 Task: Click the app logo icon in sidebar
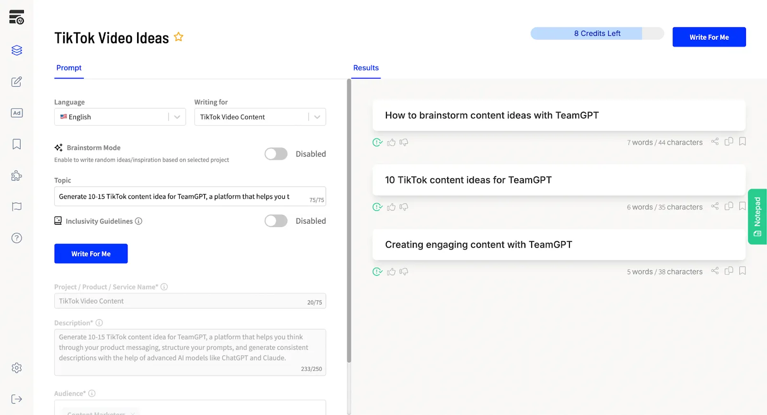point(17,17)
